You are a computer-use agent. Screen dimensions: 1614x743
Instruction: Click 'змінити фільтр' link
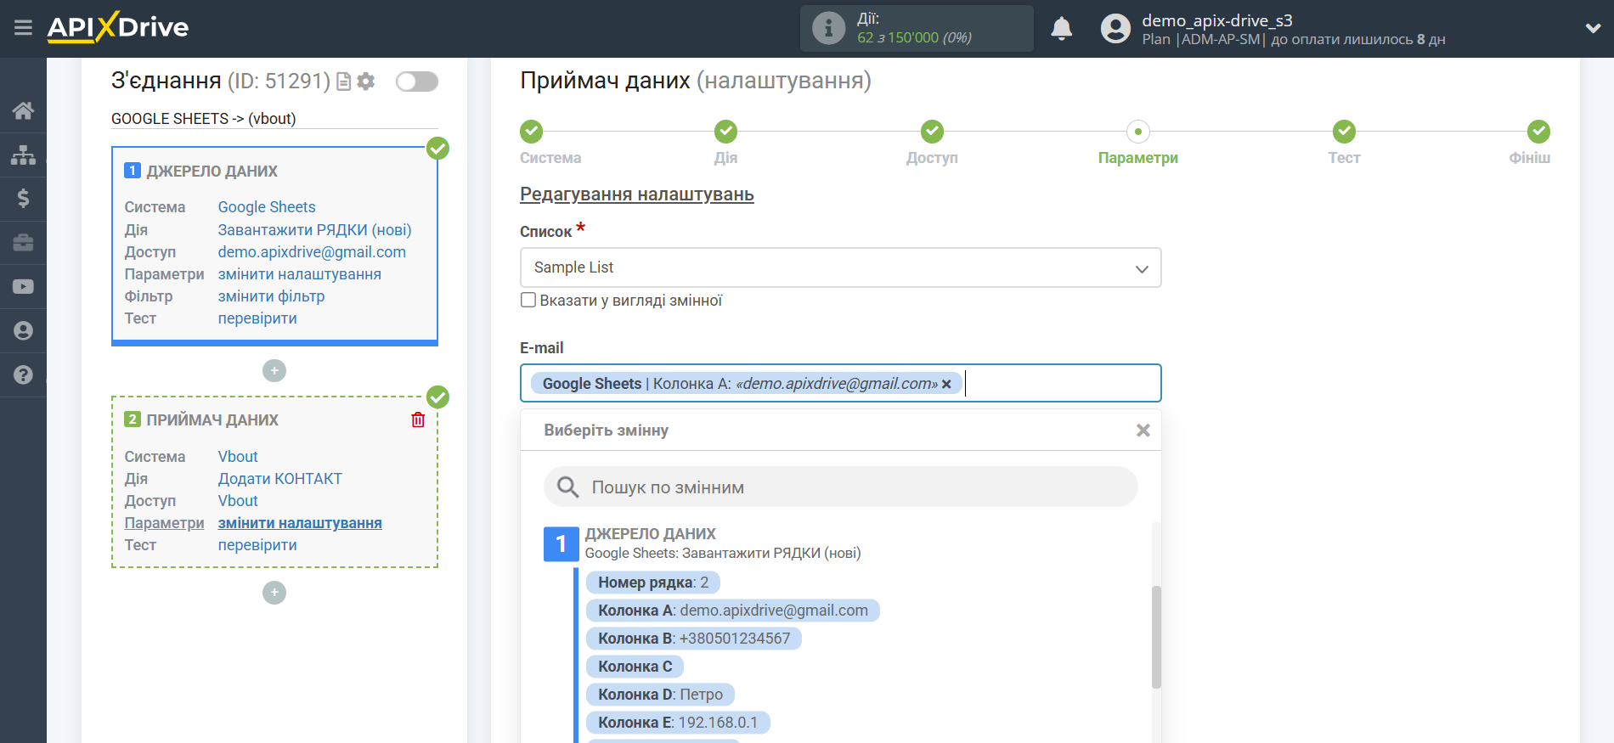tap(271, 296)
